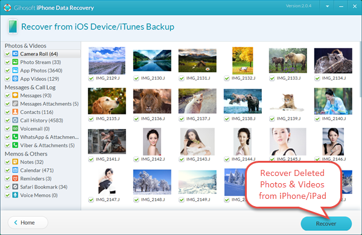Click the WhatsApp & Attachments label
This screenshot has width=362, height=235.
click(x=49, y=137)
